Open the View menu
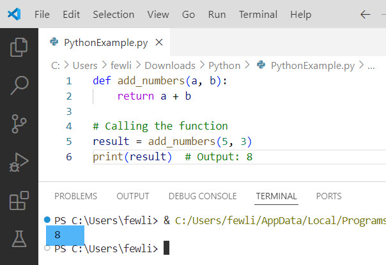 [x=158, y=15]
